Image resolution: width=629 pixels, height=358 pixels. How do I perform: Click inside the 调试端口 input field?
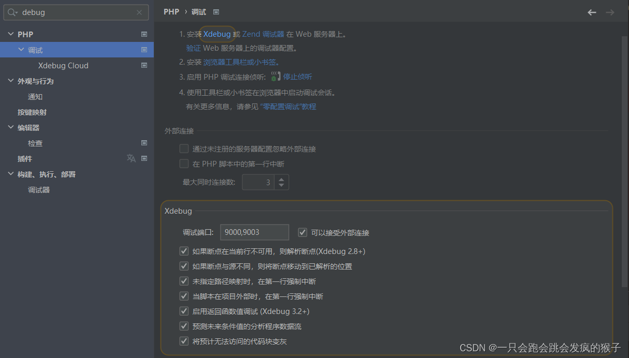click(x=254, y=232)
